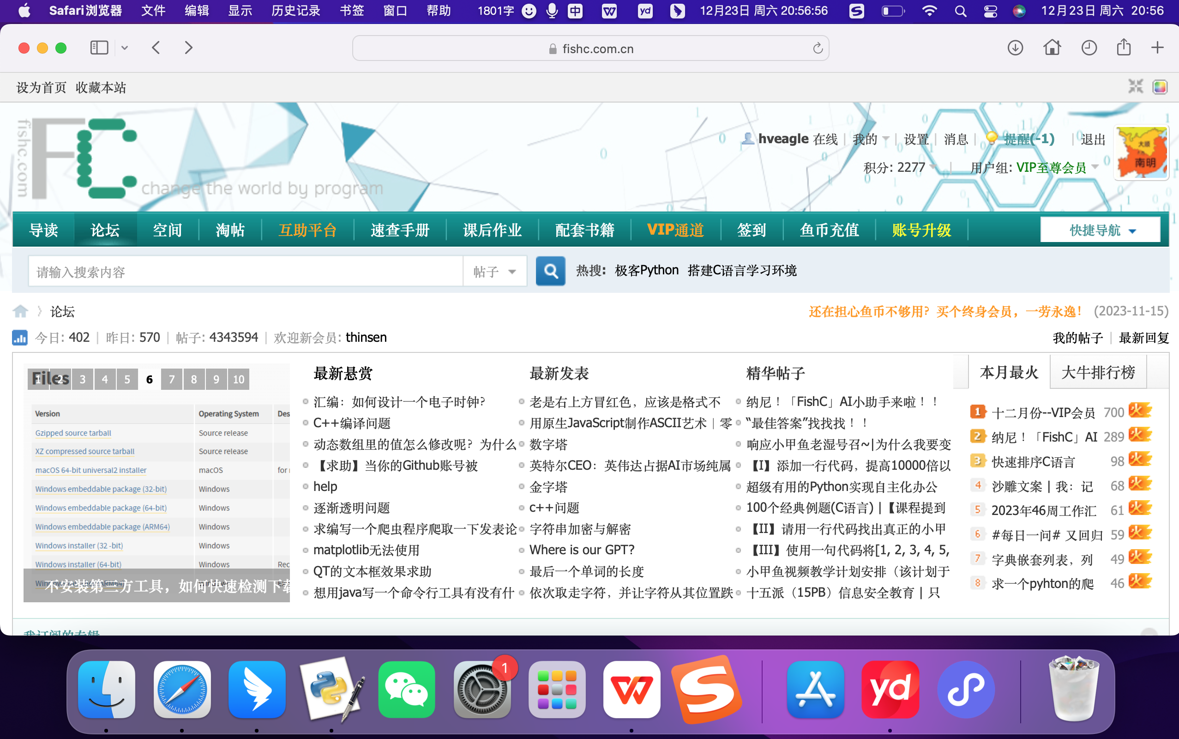The width and height of the screenshot is (1179, 739).
Task: Open System Settings from the Dock
Action: click(x=482, y=690)
